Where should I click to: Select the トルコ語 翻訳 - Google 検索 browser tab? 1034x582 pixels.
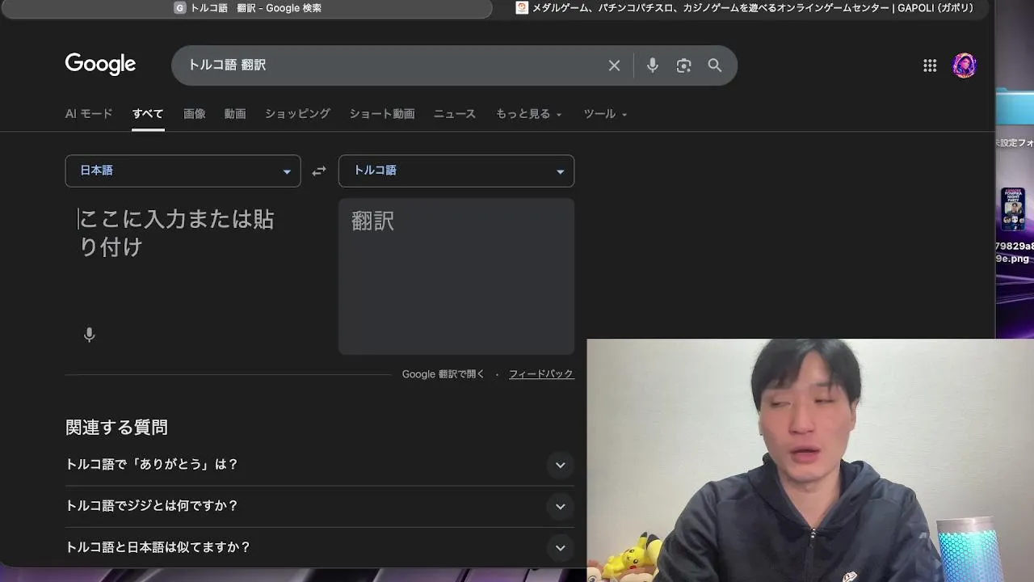[x=246, y=8]
